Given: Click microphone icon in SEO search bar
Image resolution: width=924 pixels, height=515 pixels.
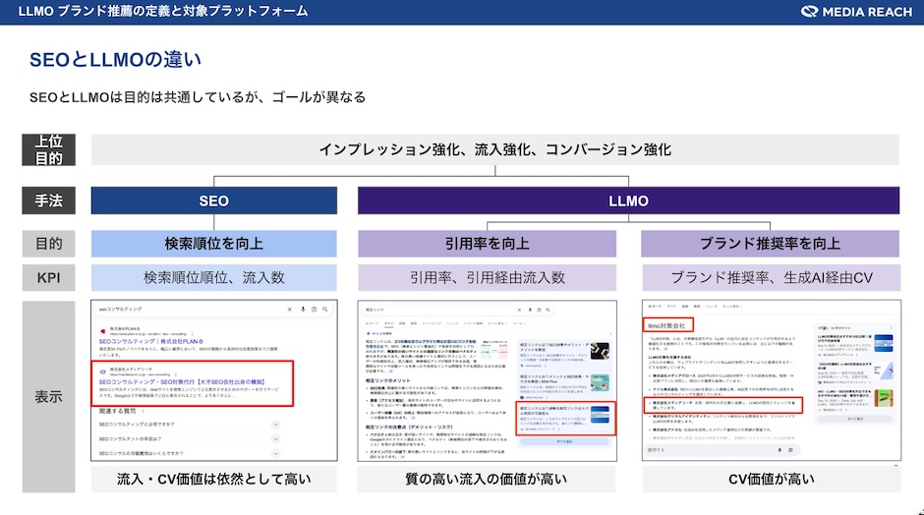Looking at the screenshot, I should click(303, 310).
